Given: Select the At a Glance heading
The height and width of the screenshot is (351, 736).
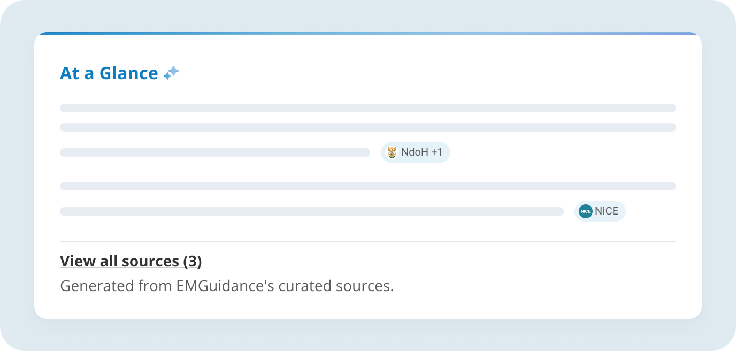Looking at the screenshot, I should coord(109,73).
